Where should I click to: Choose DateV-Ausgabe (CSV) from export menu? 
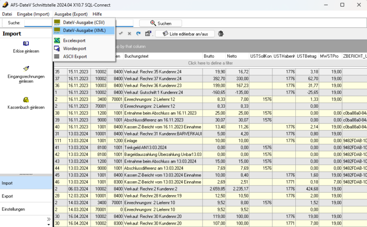(x=83, y=22)
